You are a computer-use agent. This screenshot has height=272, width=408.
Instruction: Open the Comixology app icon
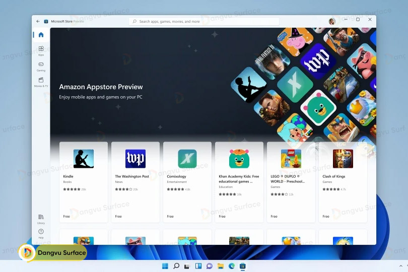click(x=187, y=159)
